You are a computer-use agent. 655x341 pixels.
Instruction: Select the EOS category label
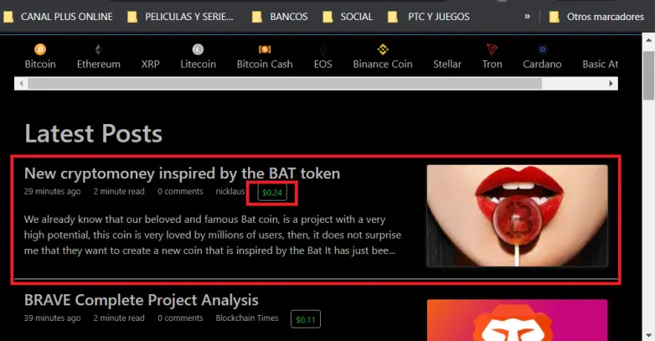tap(323, 64)
